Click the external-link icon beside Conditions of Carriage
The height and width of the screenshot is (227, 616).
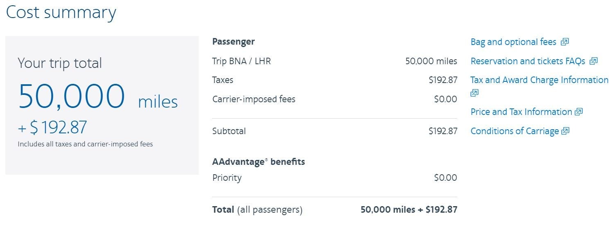(565, 131)
